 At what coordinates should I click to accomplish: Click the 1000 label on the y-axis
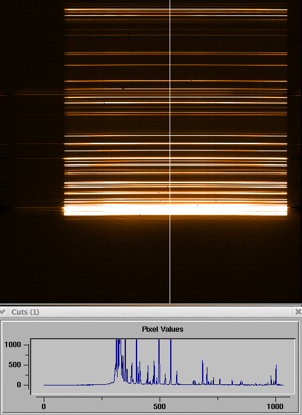coord(12,345)
